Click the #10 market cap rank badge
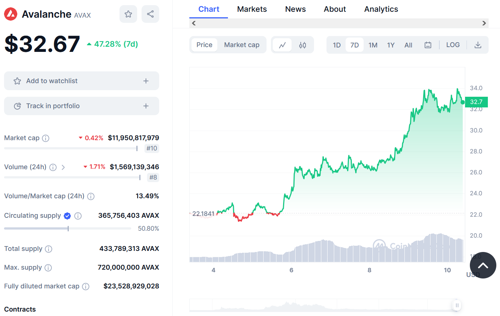Screen dimensions: 500x316 coord(152,149)
